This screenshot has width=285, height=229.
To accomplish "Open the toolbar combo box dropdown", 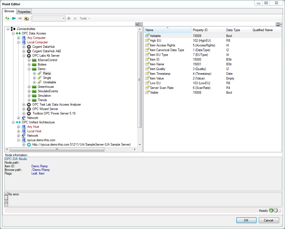I will click(x=63, y=18).
